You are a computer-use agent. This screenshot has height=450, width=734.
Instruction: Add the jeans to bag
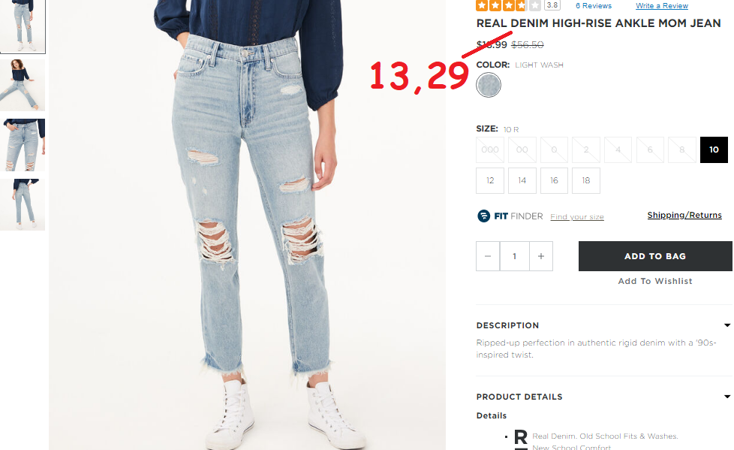coord(655,256)
